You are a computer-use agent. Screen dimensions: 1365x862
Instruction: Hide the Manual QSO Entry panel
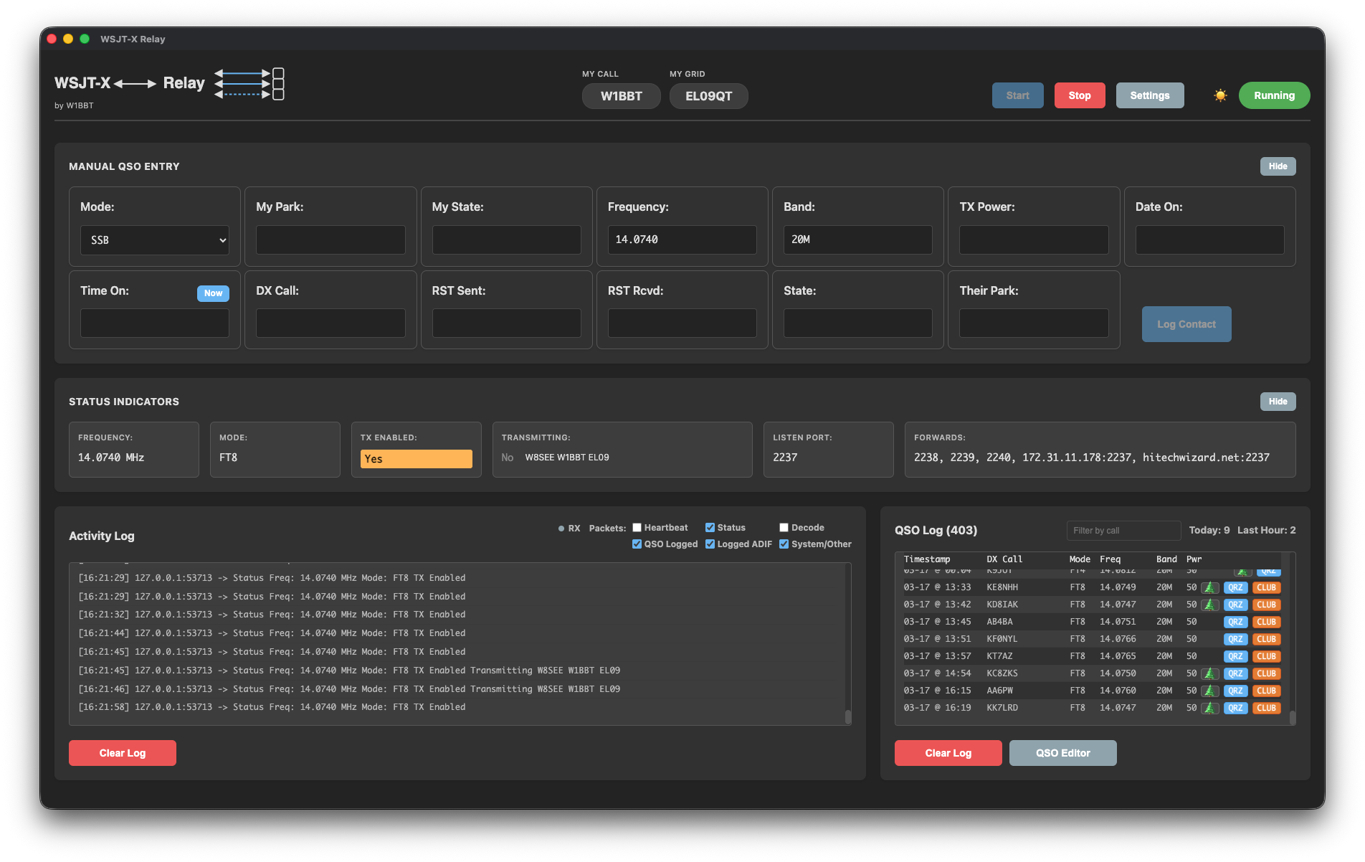1278,166
